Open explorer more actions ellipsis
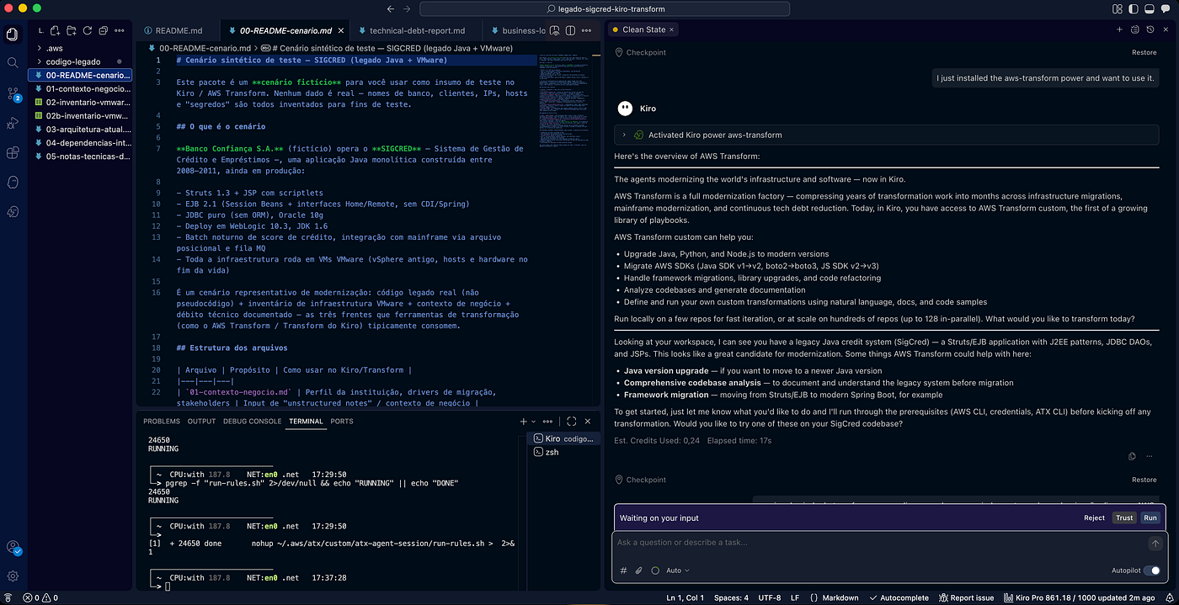This screenshot has width=1179, height=605. pos(120,30)
